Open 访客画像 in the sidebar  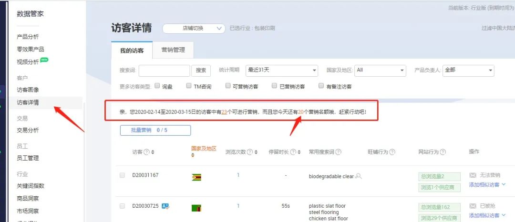point(28,90)
